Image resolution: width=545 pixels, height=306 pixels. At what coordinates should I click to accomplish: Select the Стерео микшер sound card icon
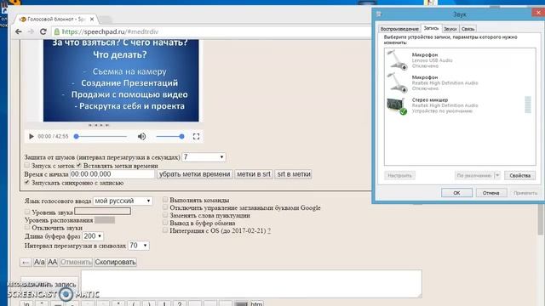397,105
